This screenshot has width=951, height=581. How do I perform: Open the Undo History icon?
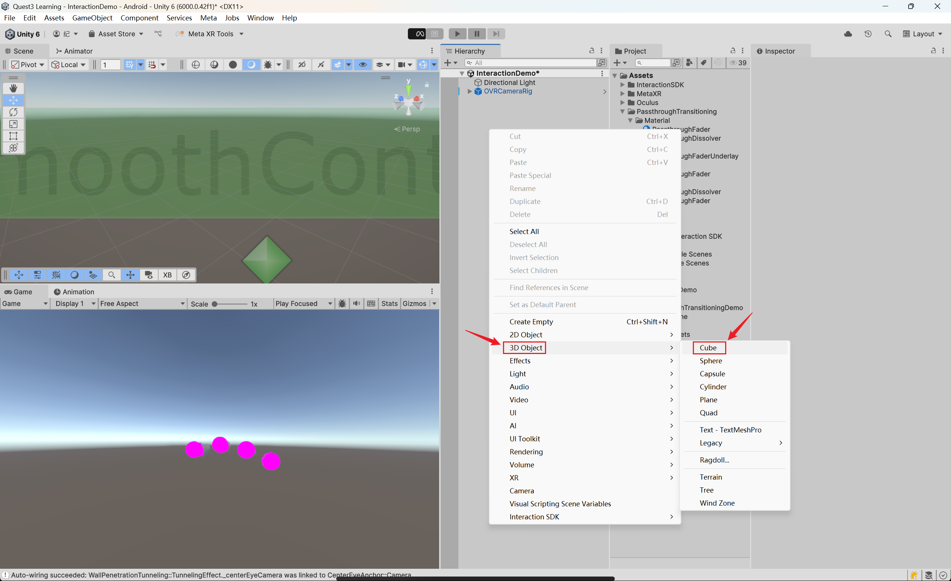868,34
